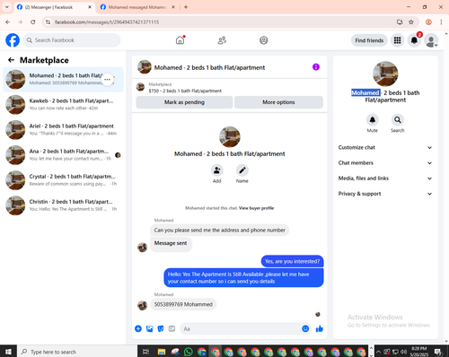Add people to the chat
The height and width of the screenshot is (357, 449).
tap(216, 170)
